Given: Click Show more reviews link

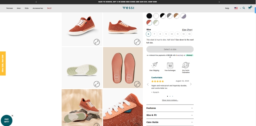Looking at the screenshot, I should tap(170, 100).
